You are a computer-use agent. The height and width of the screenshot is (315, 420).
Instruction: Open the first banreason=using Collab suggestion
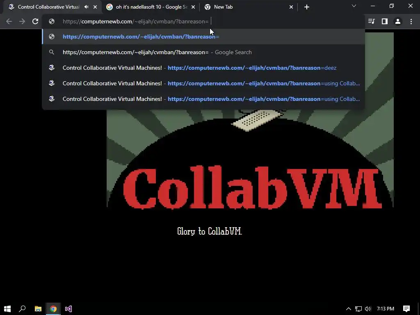click(203, 83)
